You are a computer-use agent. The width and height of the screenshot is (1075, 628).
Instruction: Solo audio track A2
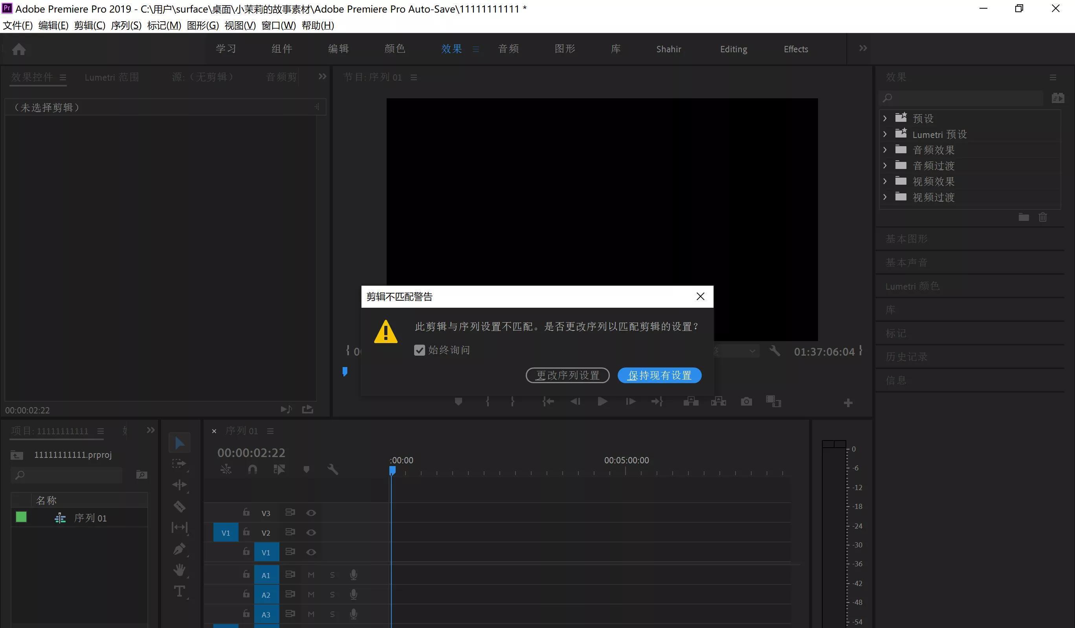(332, 595)
